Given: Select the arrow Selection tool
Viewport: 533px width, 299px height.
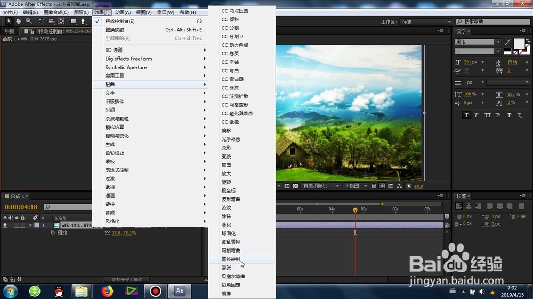Looking at the screenshot, I should [9, 21].
